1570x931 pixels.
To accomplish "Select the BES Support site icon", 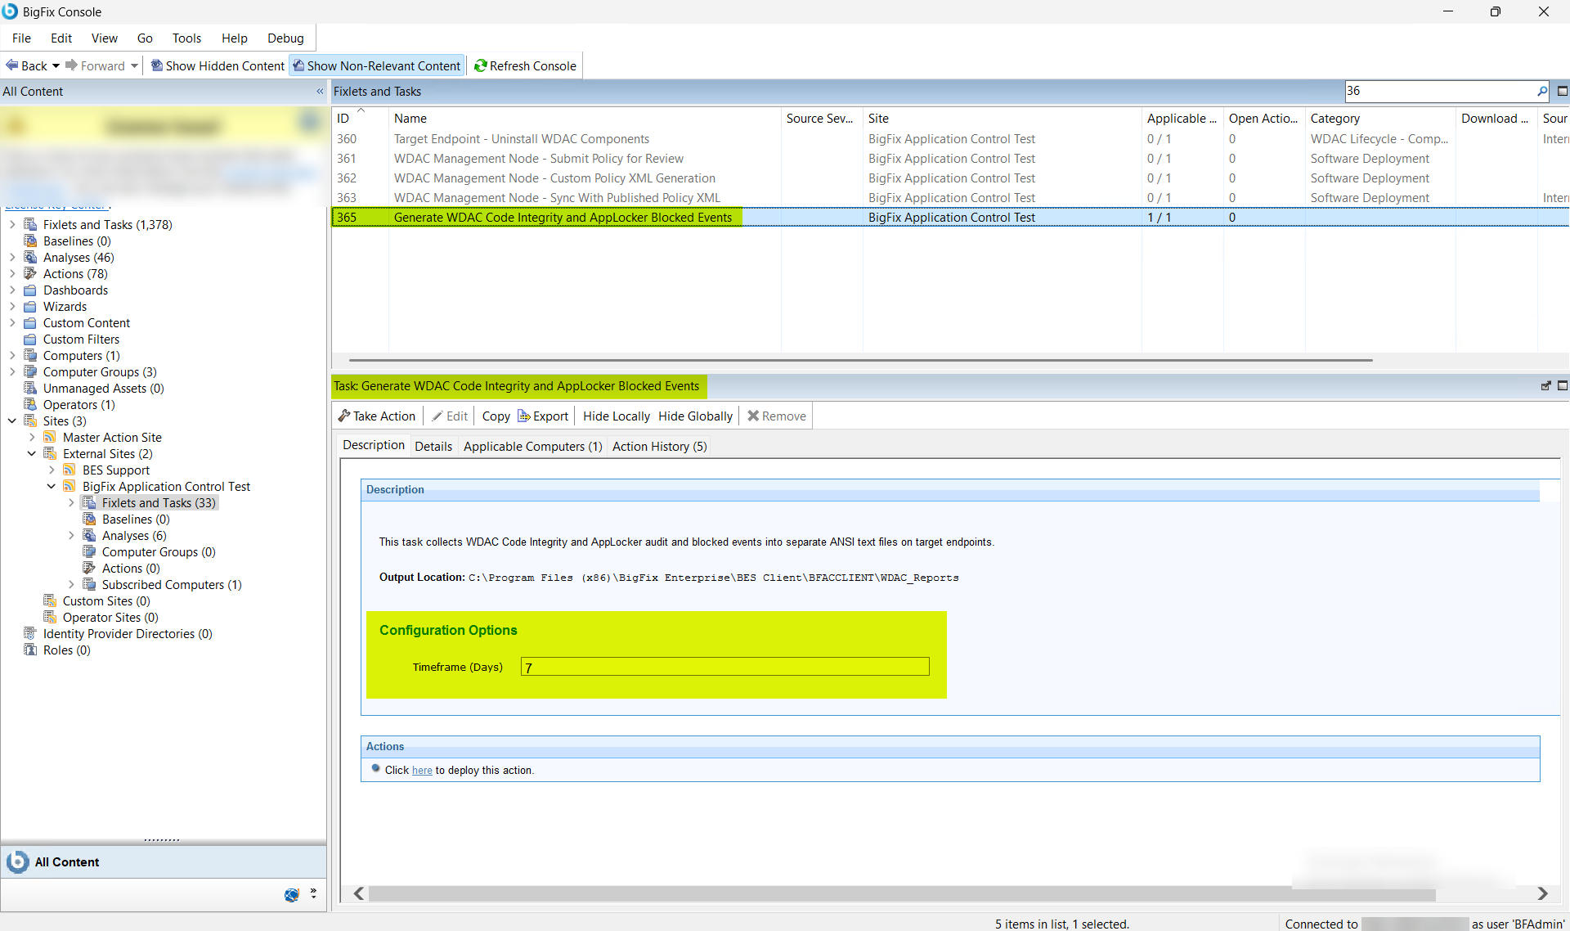I will [x=70, y=470].
